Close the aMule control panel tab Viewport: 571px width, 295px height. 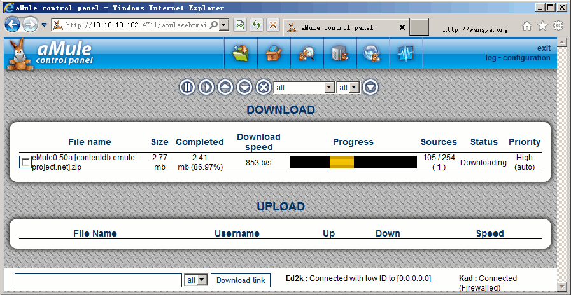(x=402, y=27)
